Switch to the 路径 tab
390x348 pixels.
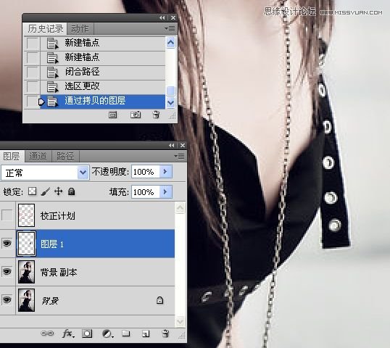tap(65, 156)
